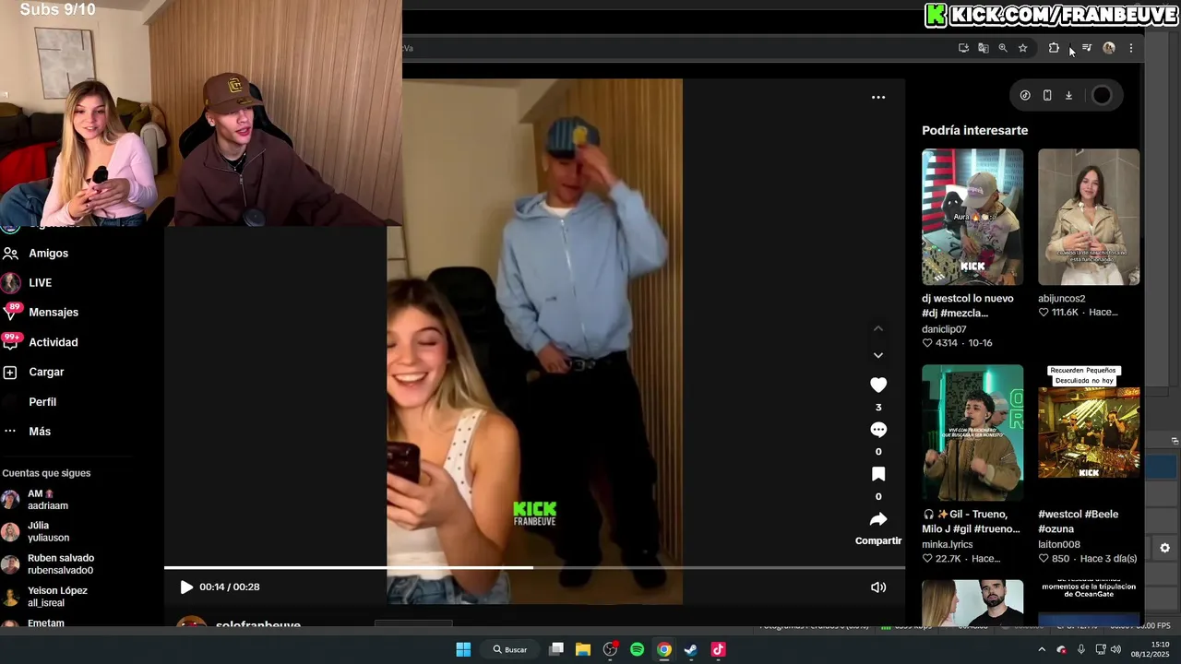This screenshot has width=1181, height=664.
Task: Play the paused video
Action: [x=186, y=587]
